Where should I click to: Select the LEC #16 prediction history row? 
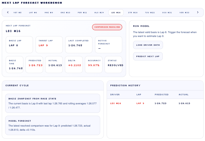(155, 103)
